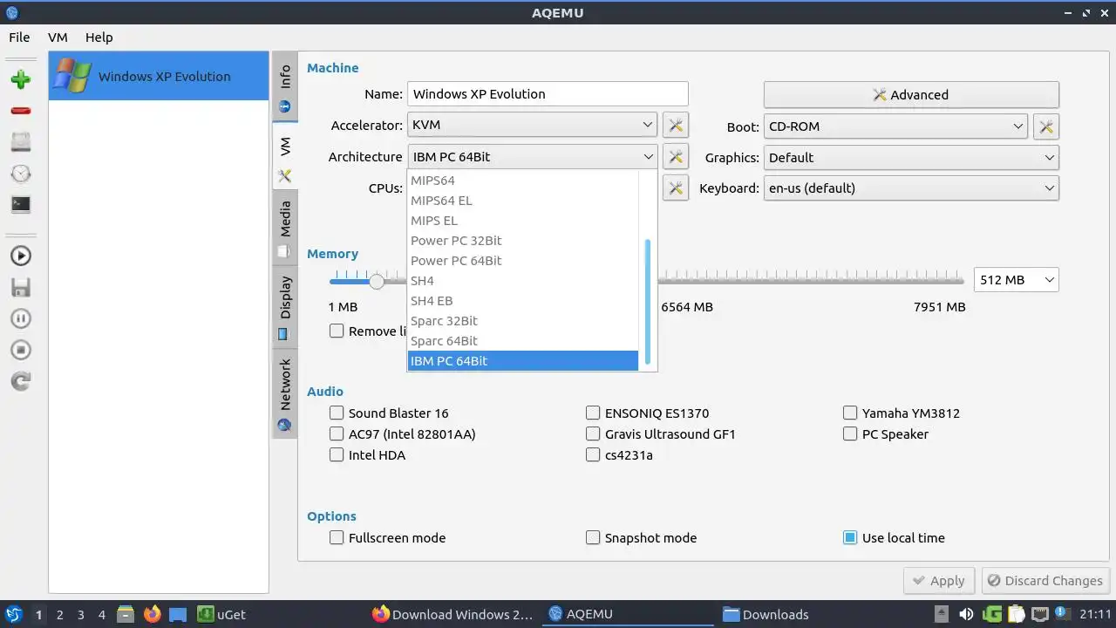The width and height of the screenshot is (1116, 628).
Task: Switch to the Display tab
Action: (x=285, y=307)
